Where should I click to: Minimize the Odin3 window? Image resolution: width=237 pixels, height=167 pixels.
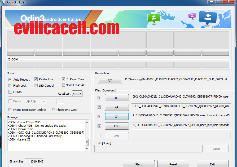212,2
